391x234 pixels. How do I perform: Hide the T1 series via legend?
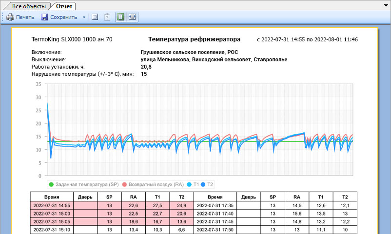[193, 184]
